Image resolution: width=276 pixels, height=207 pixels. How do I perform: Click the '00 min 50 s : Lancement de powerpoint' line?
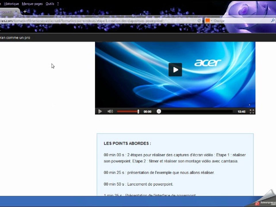pos(139,184)
